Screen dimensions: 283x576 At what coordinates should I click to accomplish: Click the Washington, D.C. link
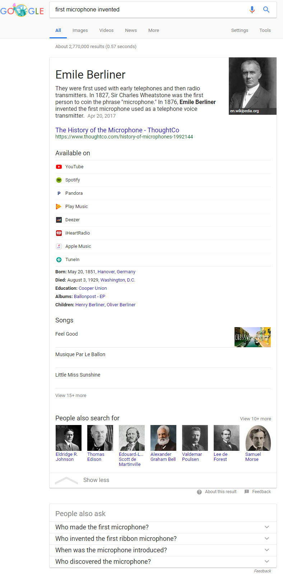tap(118, 280)
